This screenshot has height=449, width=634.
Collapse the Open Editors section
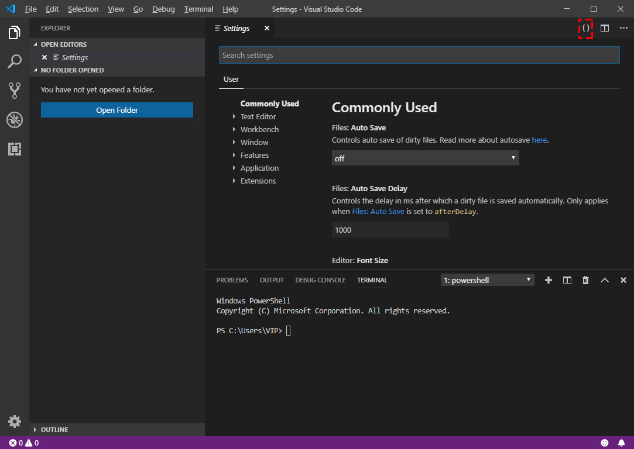coord(36,44)
